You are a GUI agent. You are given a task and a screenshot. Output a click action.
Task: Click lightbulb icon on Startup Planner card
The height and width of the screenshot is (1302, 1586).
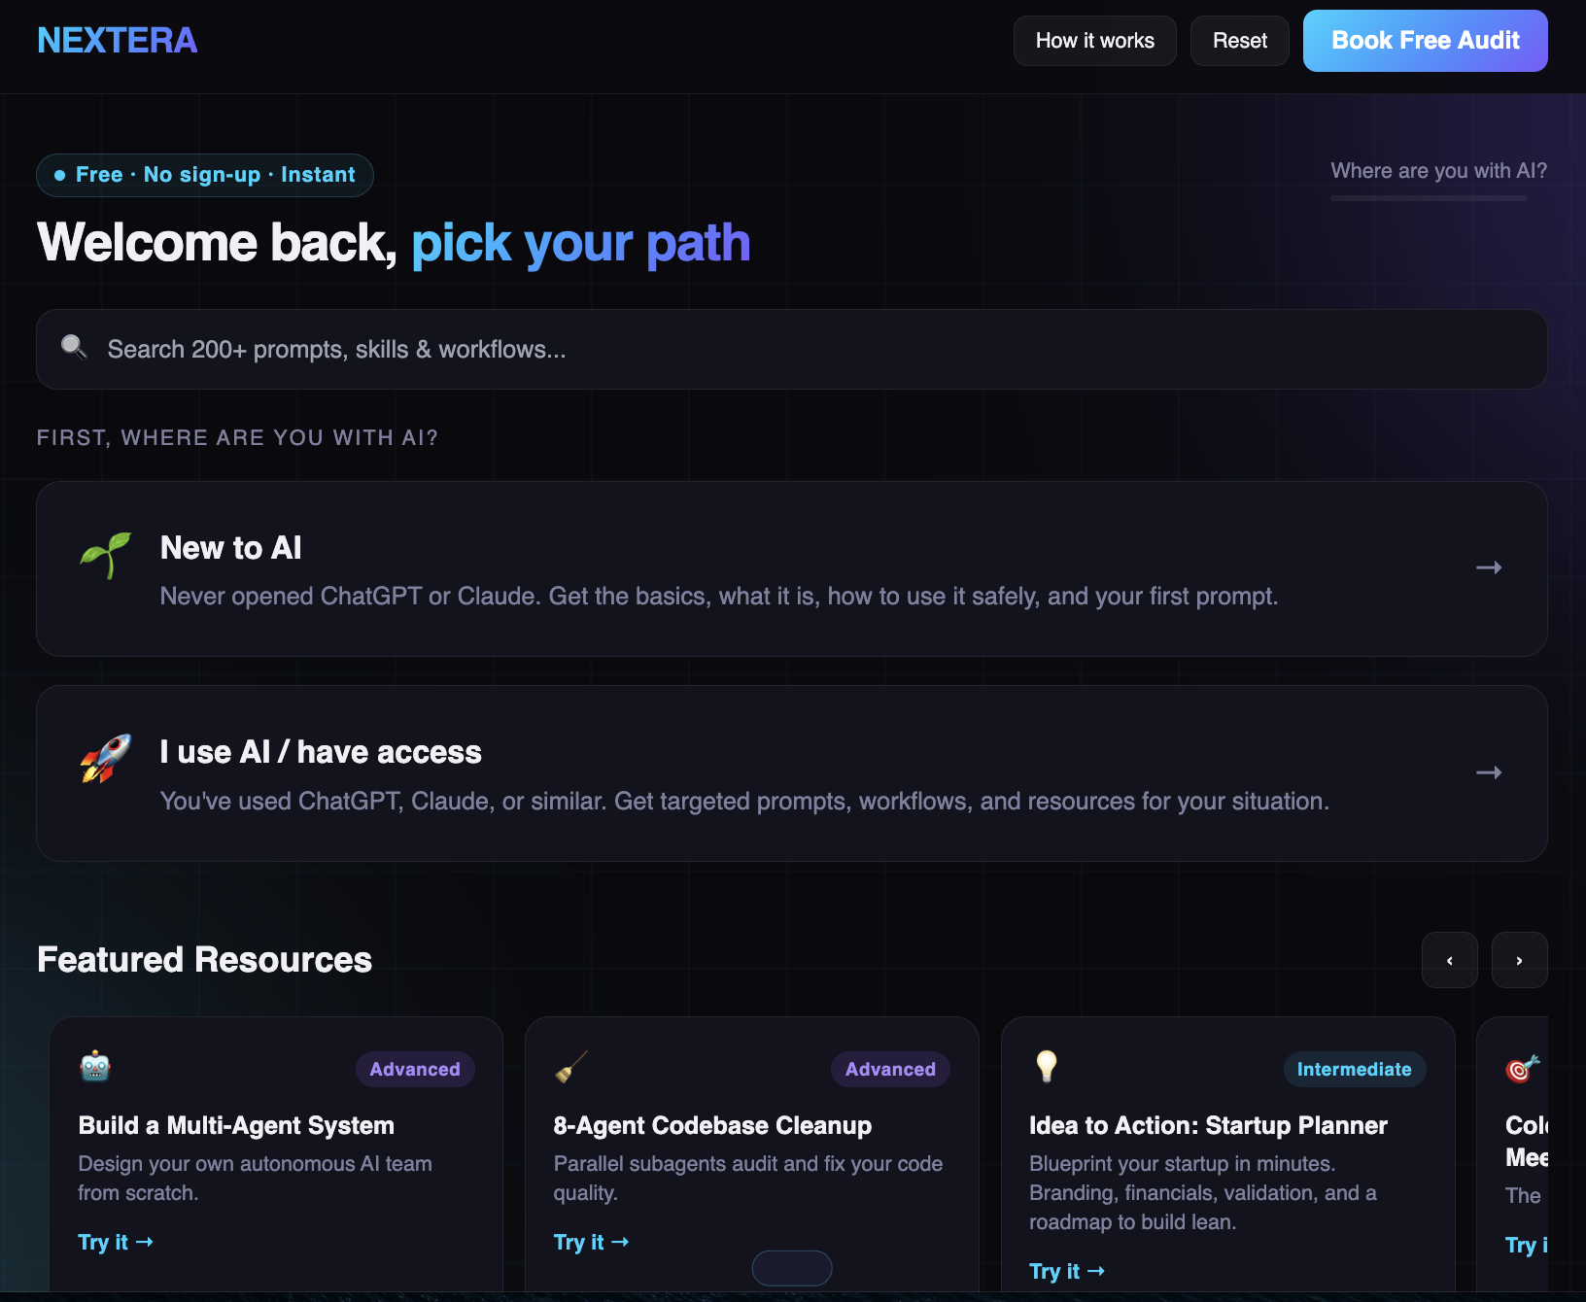(x=1046, y=1066)
